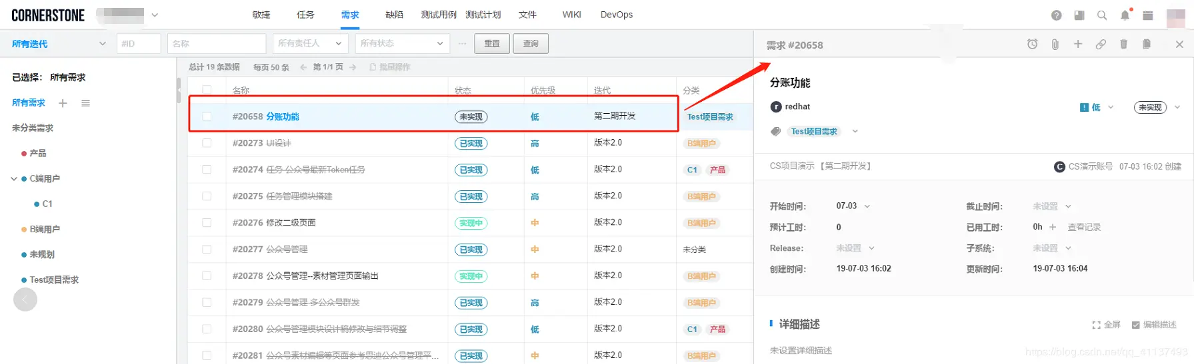The width and height of the screenshot is (1194, 364).
Task: Click the list menu icon next to 所有需求
Action: tap(85, 103)
